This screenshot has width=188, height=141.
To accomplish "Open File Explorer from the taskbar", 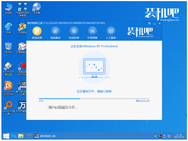I will (21, 136).
